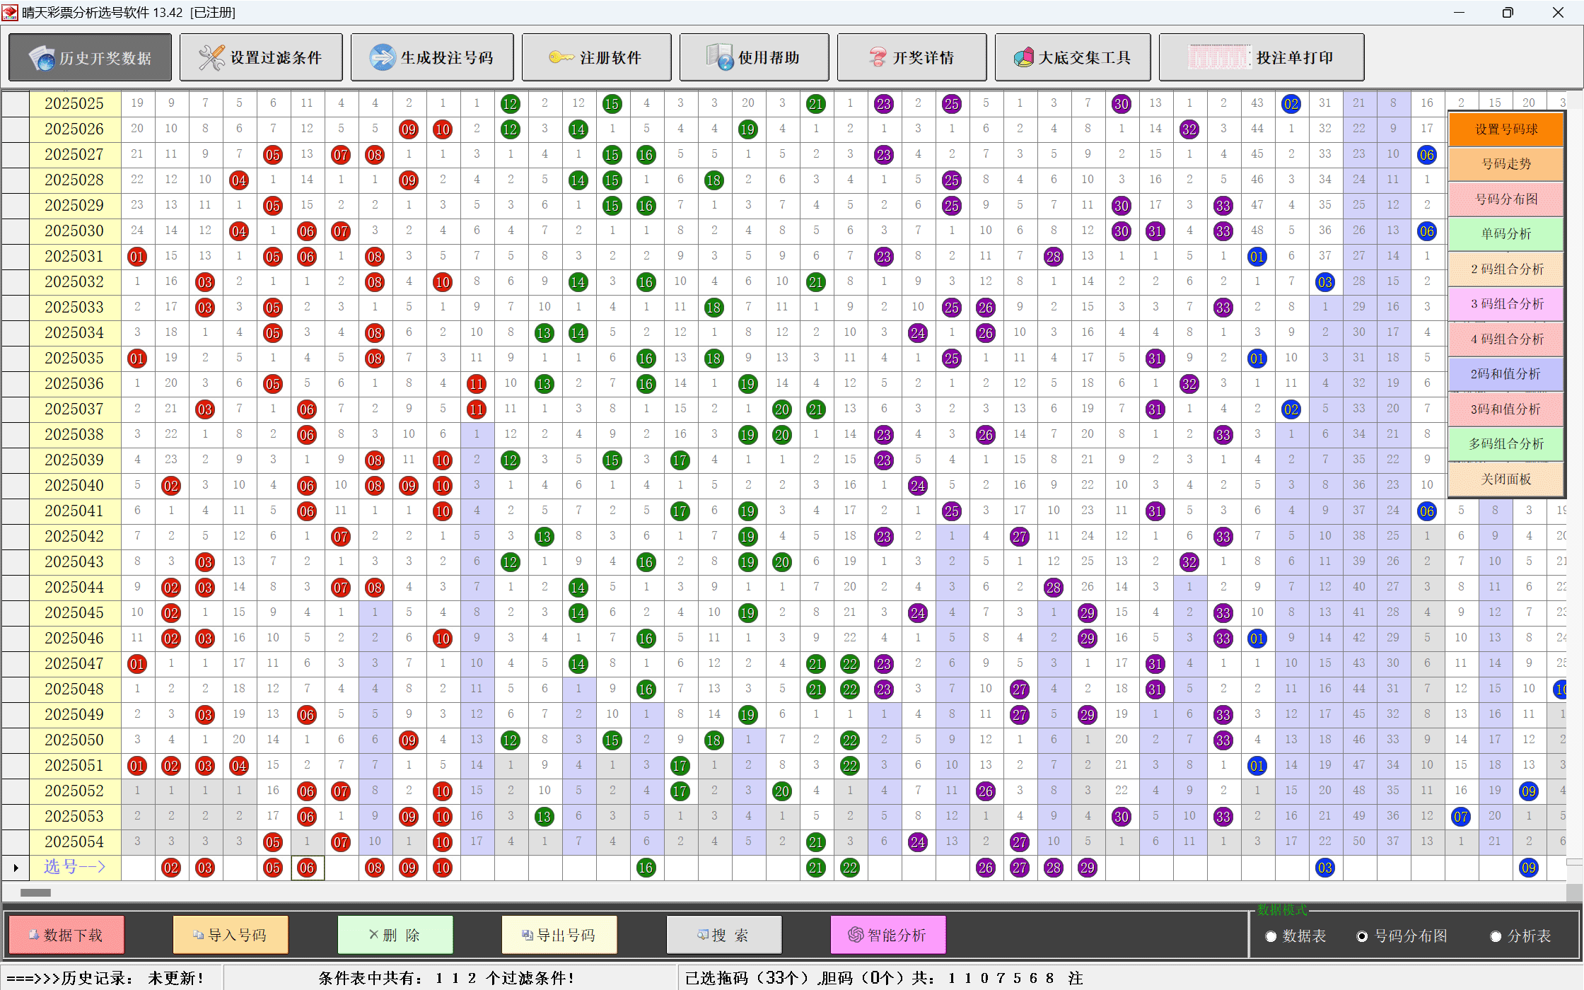Click the 关闭面板 button in side panel

point(1506,479)
